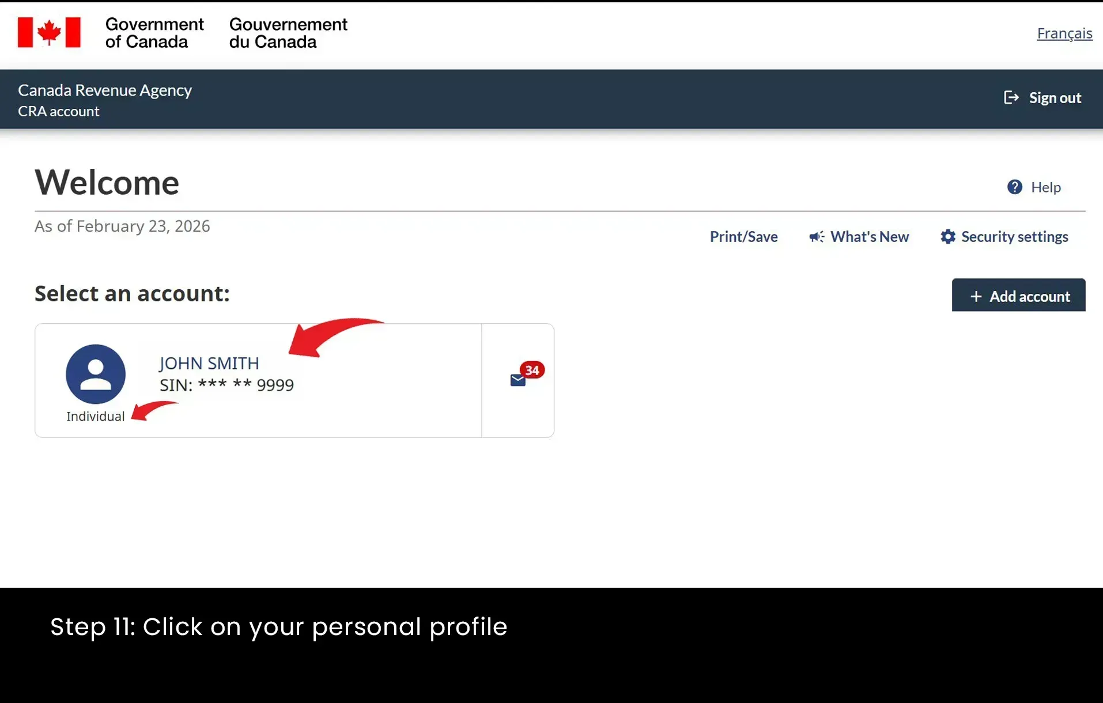Click the Security settings gear icon

[947, 236]
